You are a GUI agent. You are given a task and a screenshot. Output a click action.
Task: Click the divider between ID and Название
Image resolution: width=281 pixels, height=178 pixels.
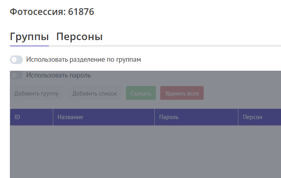point(53,117)
